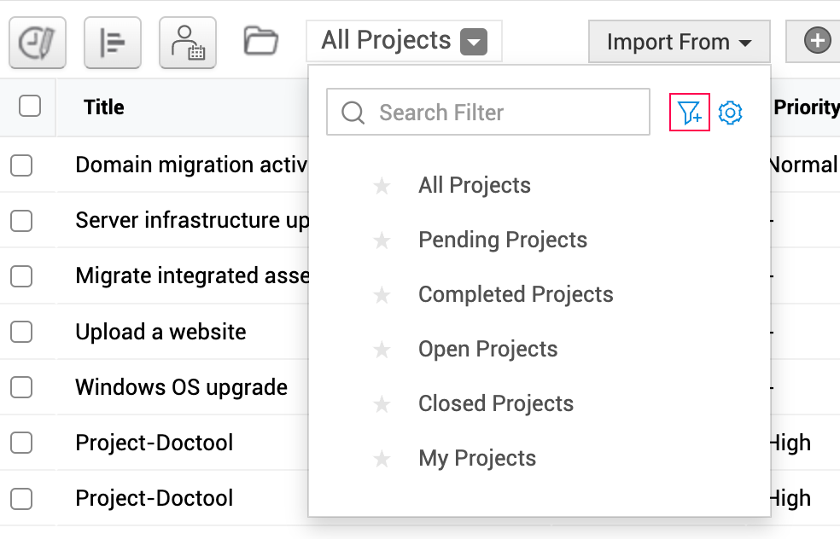The image size is (840, 539).
Task: Check the Upload a website row checkbox
Action: [x=21, y=332]
